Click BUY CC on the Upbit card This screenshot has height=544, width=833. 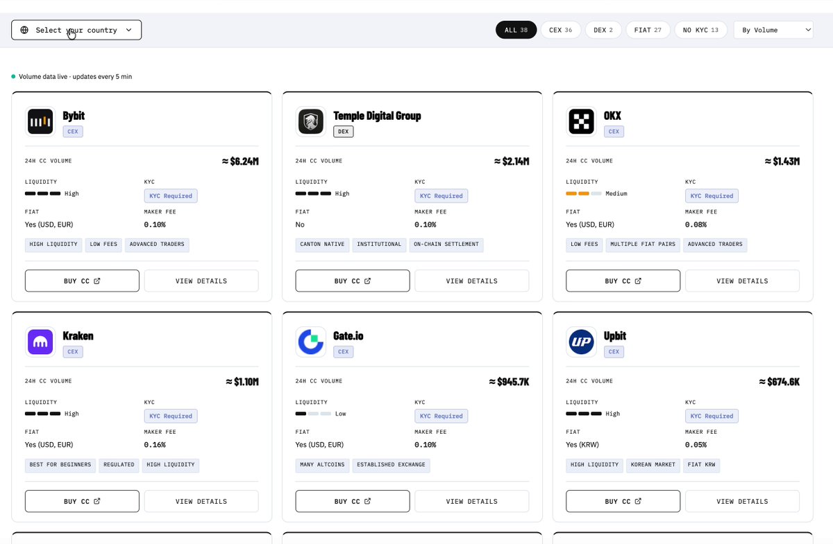[x=623, y=501]
